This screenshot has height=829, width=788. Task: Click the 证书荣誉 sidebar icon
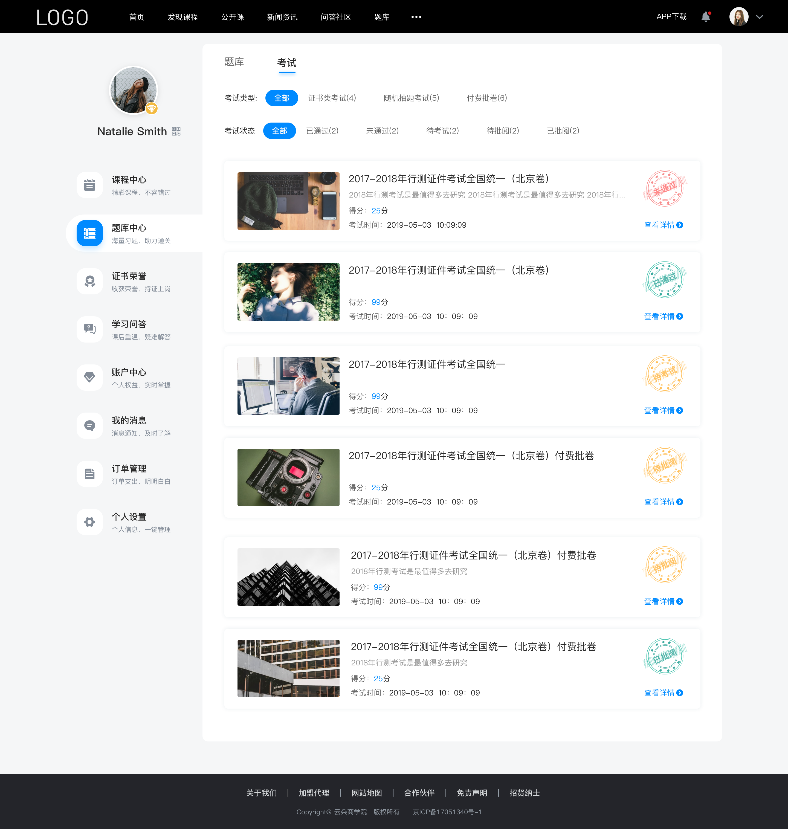89,281
